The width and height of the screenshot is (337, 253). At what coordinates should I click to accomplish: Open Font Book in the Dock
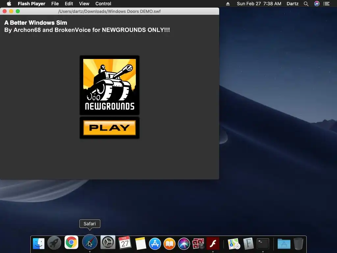pyautogui.click(x=248, y=243)
